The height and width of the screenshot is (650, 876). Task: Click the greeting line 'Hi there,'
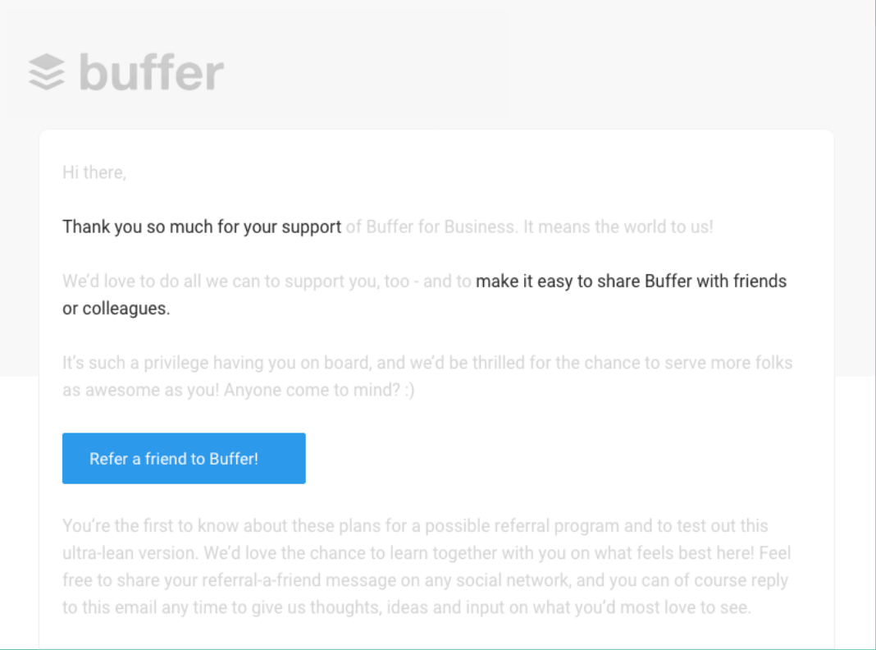point(94,172)
